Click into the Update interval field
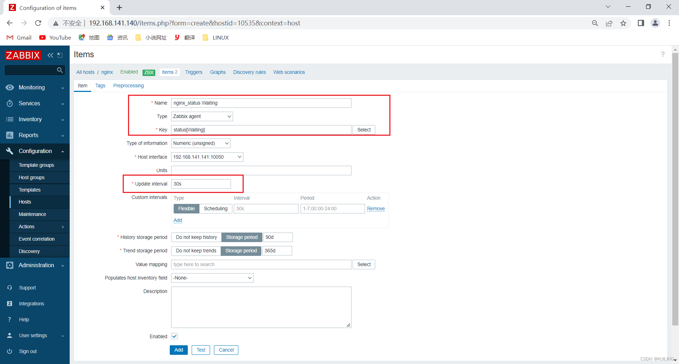This screenshot has width=679, height=364. [201, 184]
